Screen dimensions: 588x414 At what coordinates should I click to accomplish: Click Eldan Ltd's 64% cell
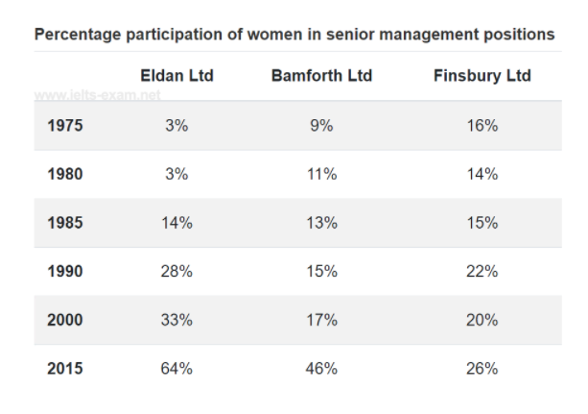point(176,369)
